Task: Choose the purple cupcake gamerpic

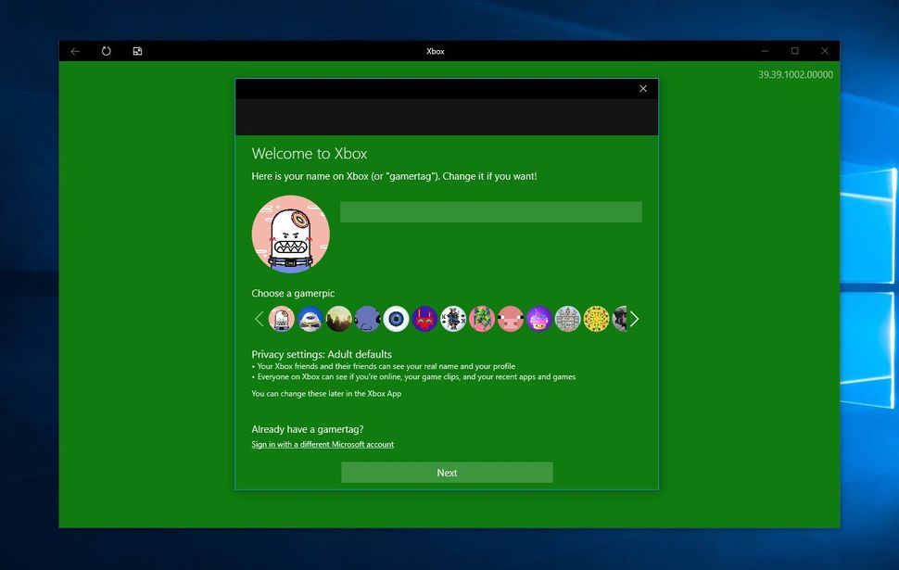Action: click(x=538, y=319)
